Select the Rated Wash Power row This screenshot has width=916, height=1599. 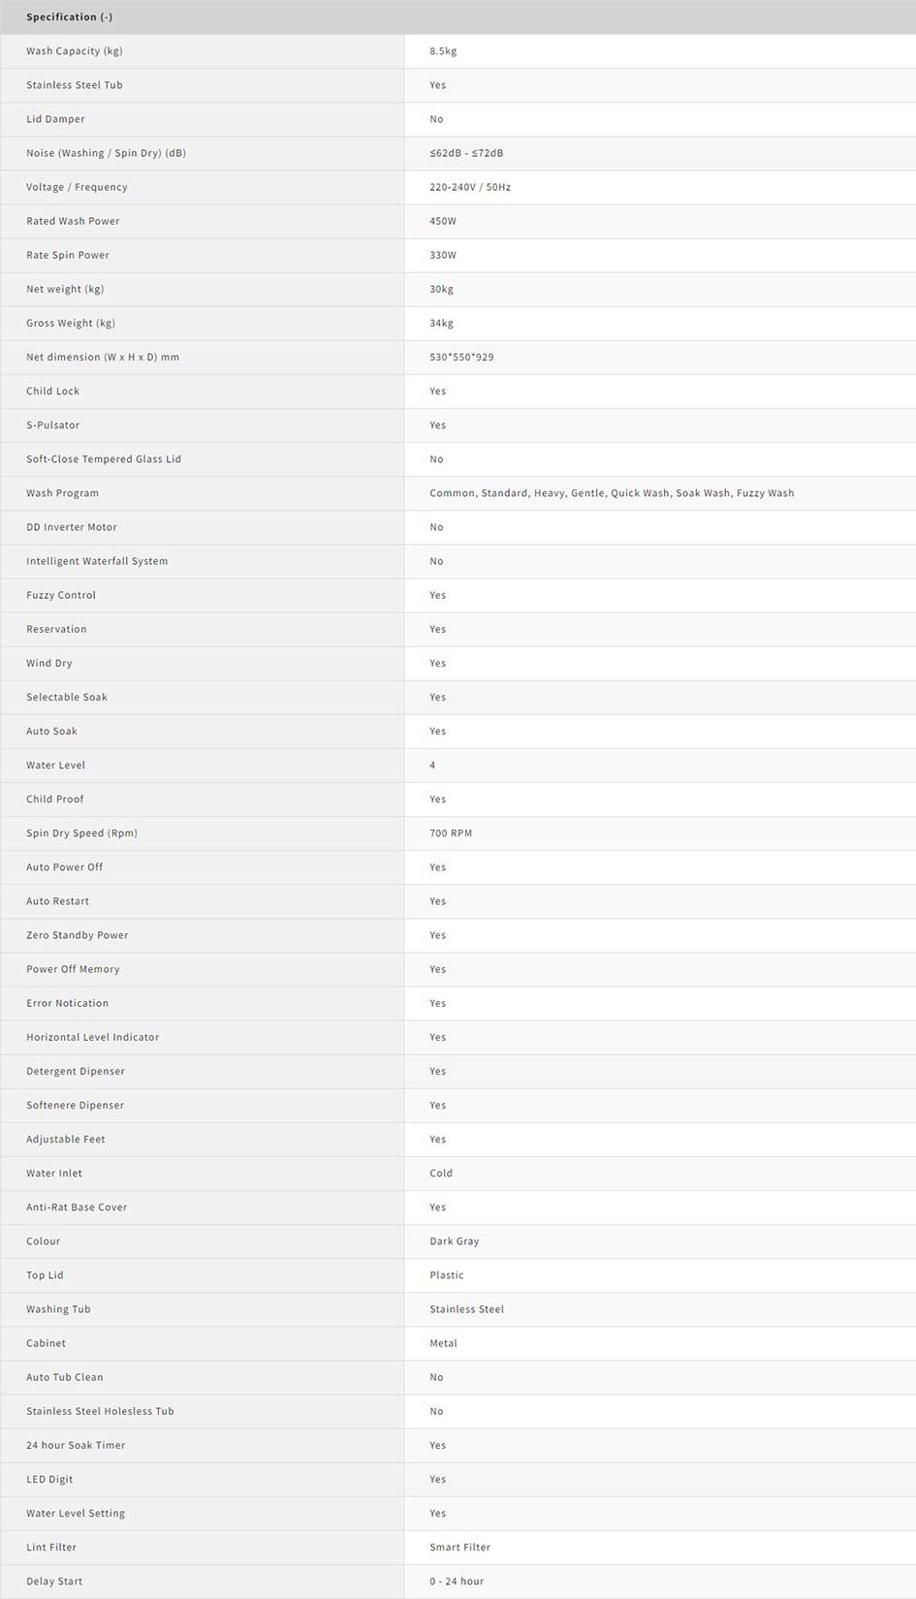click(x=458, y=221)
